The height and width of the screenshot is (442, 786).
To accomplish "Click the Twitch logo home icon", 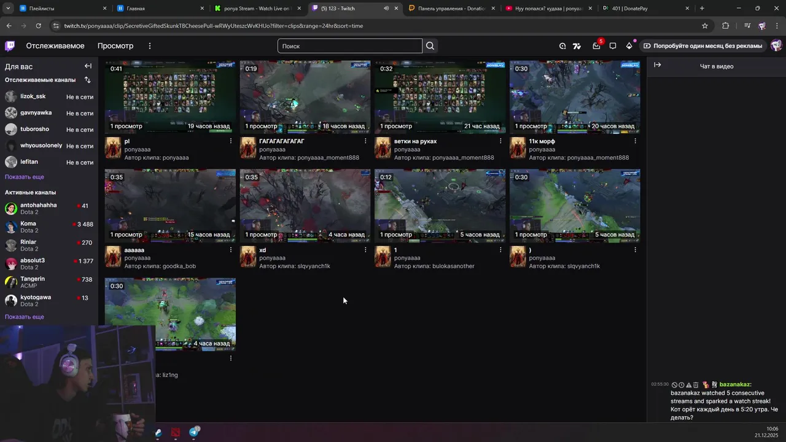I will tap(10, 46).
